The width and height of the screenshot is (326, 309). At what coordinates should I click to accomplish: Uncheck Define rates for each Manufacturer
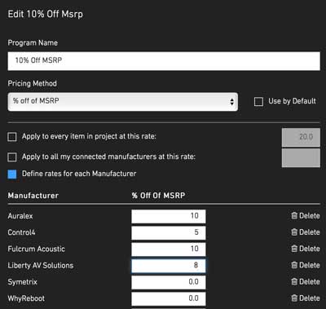coord(12,174)
